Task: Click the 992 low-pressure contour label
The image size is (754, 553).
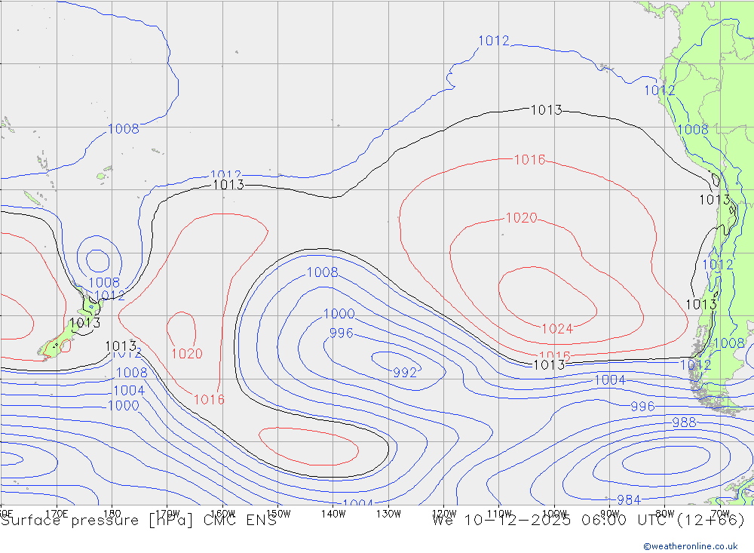Action: pyautogui.click(x=405, y=373)
